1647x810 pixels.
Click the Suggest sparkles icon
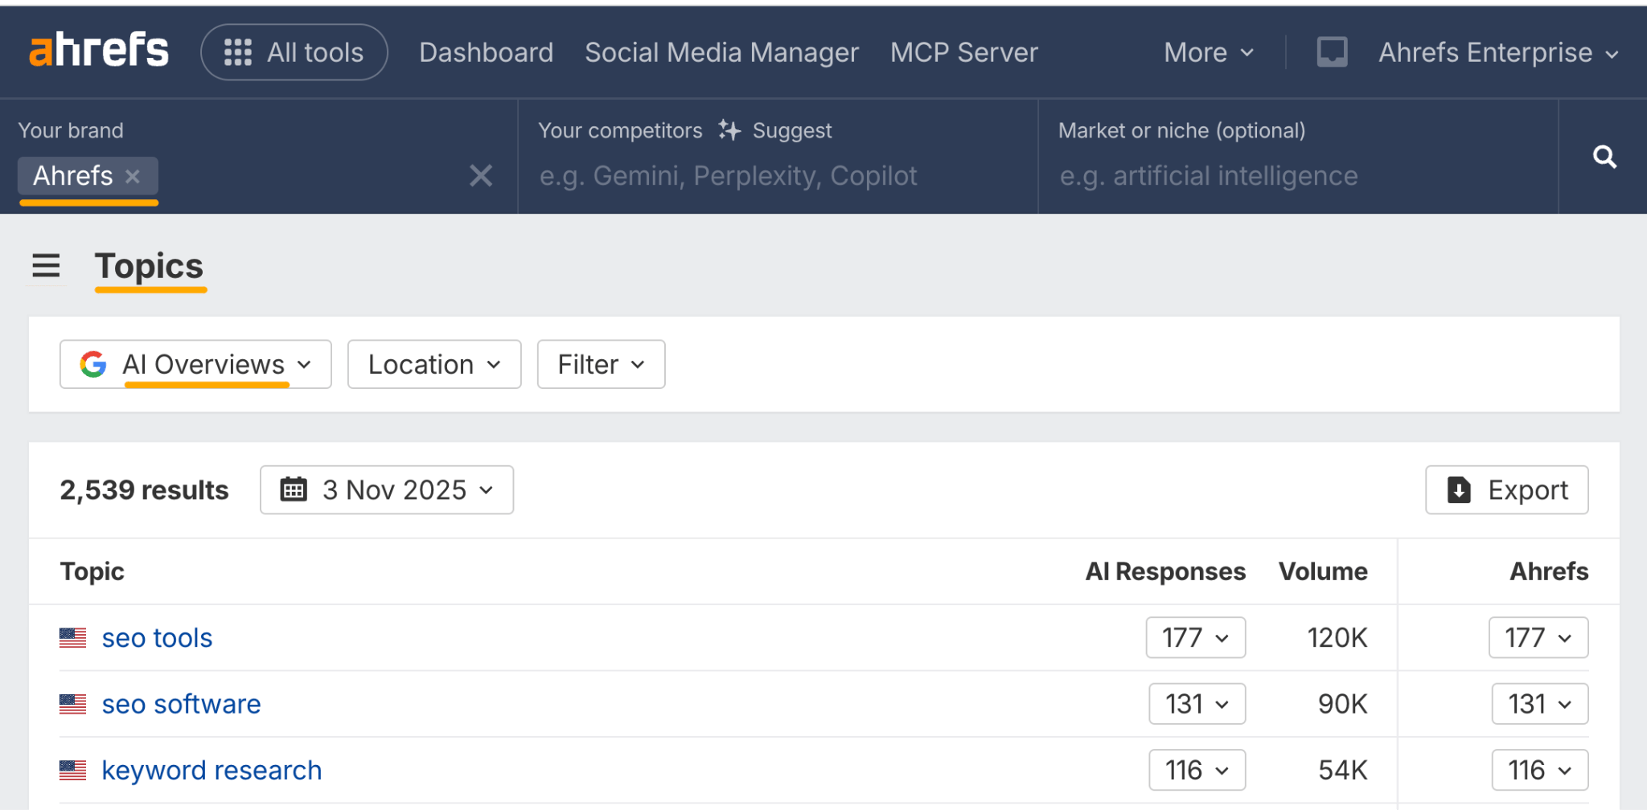[728, 130]
